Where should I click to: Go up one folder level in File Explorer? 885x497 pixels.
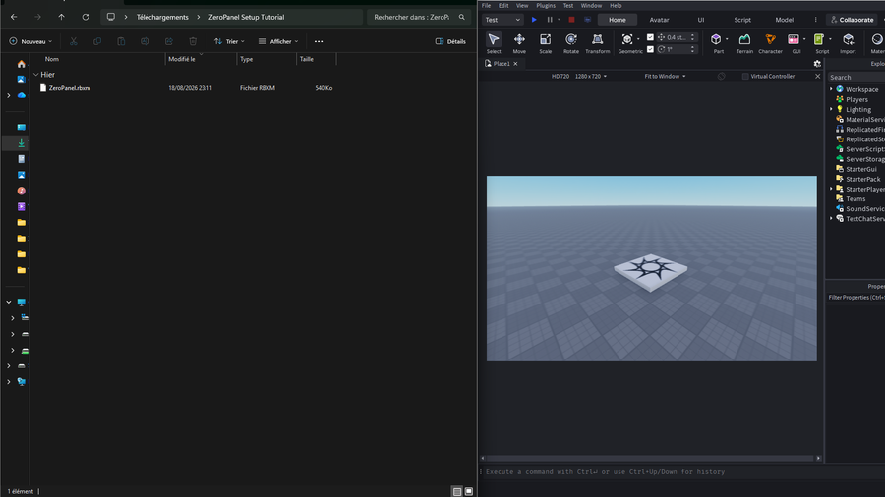coord(61,17)
